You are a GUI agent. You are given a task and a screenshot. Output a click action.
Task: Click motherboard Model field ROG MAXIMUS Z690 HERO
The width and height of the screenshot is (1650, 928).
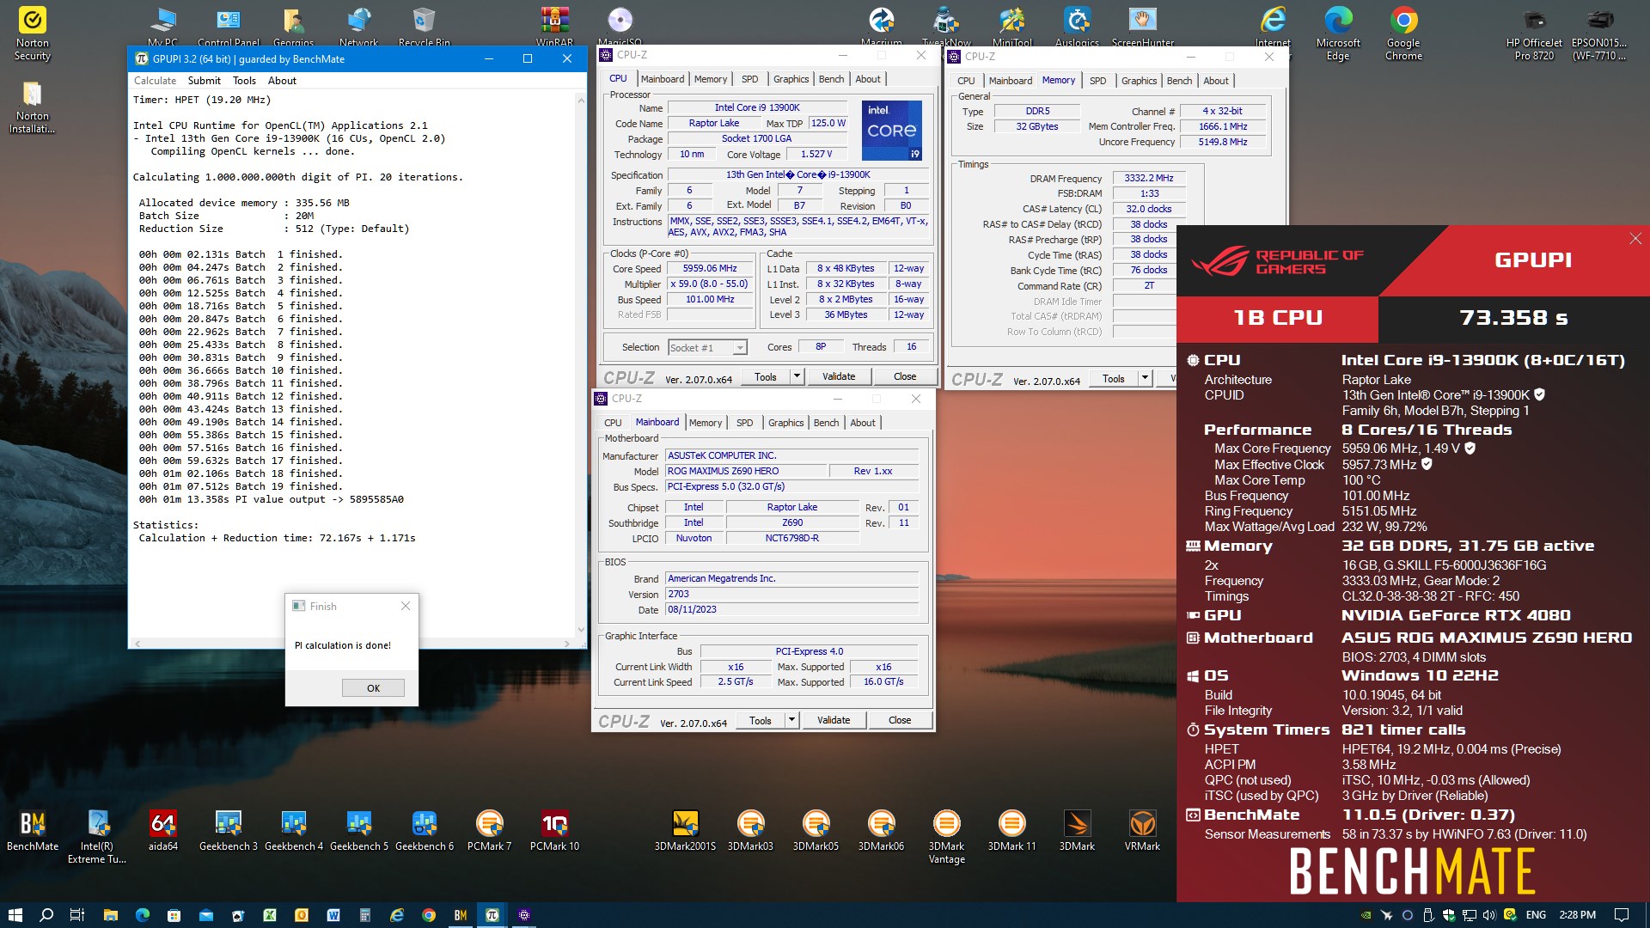tap(746, 471)
